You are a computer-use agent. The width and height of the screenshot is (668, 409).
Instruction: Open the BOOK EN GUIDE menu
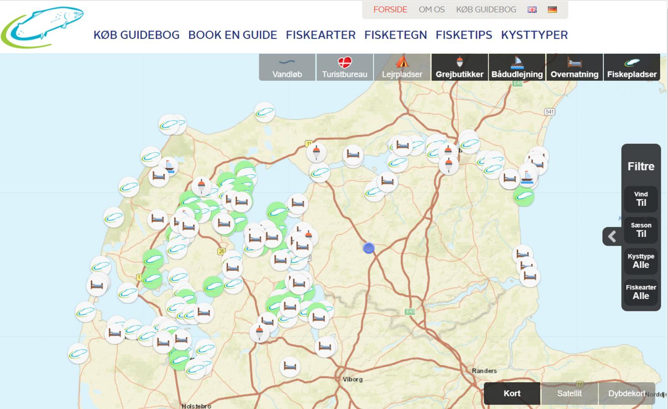point(233,35)
